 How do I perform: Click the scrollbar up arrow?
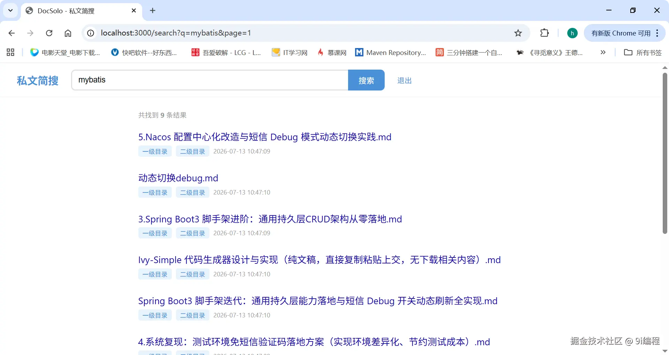pyautogui.click(x=665, y=68)
